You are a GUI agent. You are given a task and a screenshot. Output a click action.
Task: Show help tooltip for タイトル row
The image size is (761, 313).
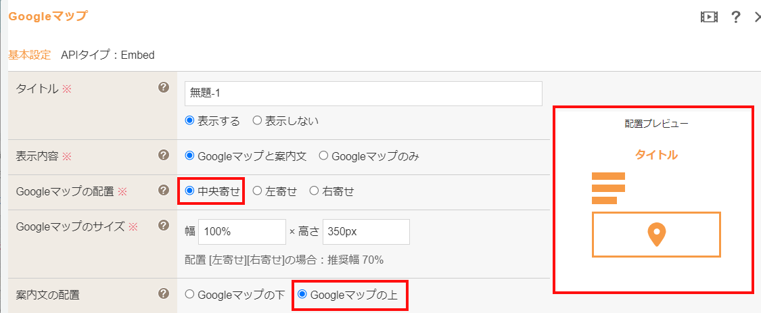(x=164, y=87)
